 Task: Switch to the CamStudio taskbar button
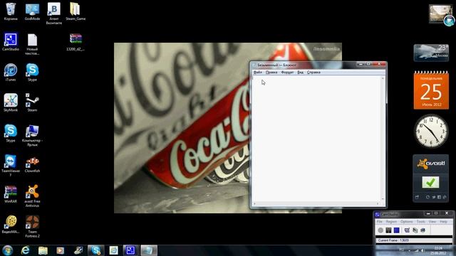pos(130,250)
